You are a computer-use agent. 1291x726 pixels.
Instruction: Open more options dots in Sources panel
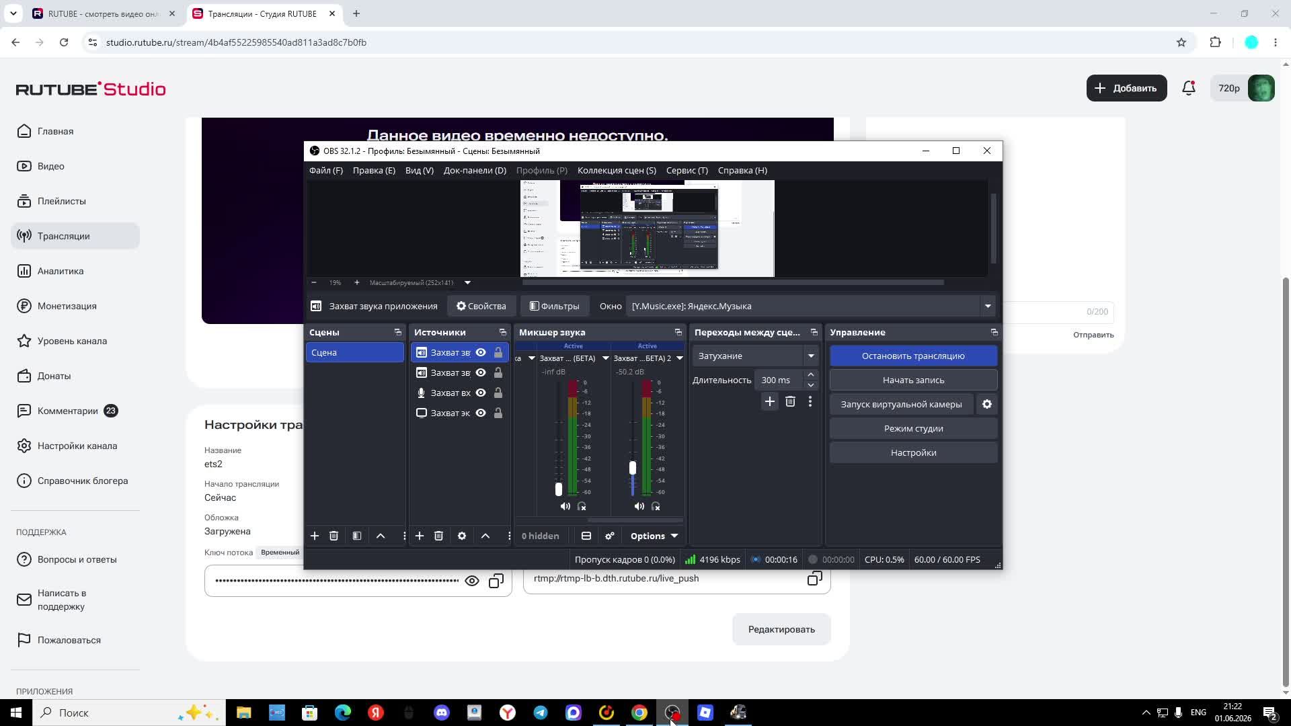(509, 536)
